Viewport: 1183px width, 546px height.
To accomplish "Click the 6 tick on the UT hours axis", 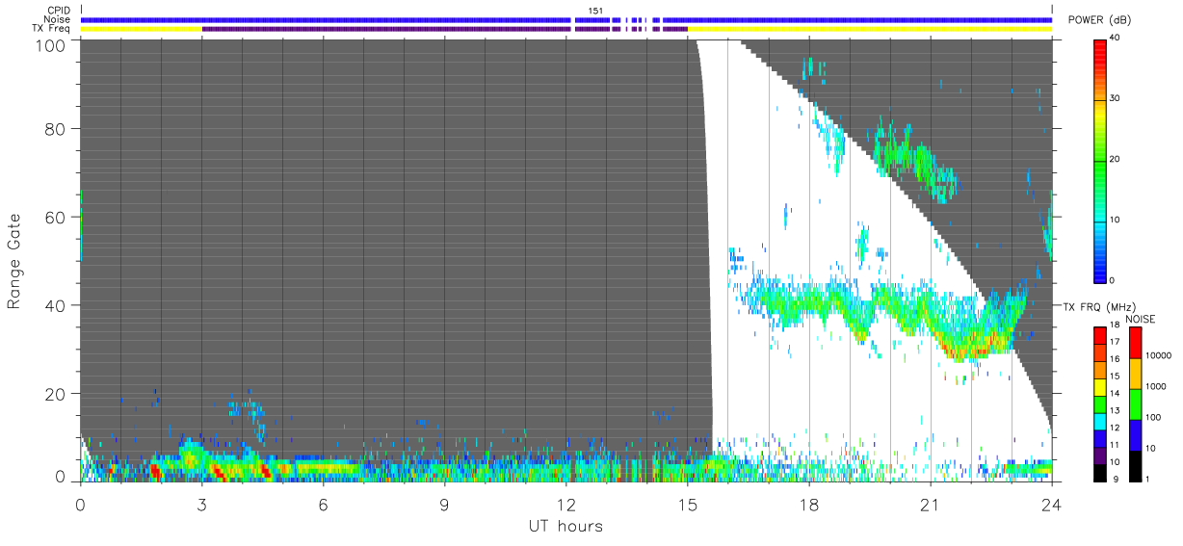I will coord(323,503).
